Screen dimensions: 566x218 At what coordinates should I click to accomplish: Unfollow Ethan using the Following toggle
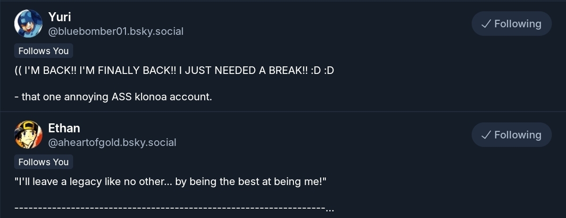511,135
